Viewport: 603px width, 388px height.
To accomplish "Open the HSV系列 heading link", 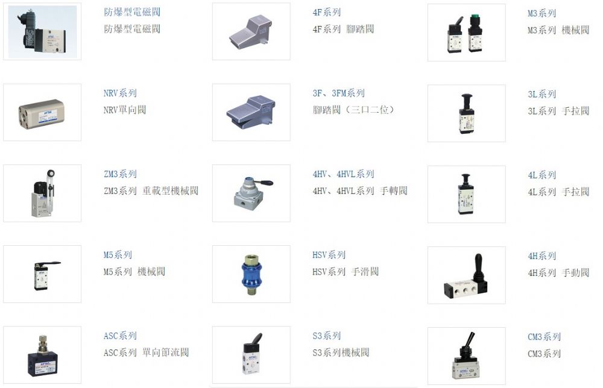I will point(329,255).
